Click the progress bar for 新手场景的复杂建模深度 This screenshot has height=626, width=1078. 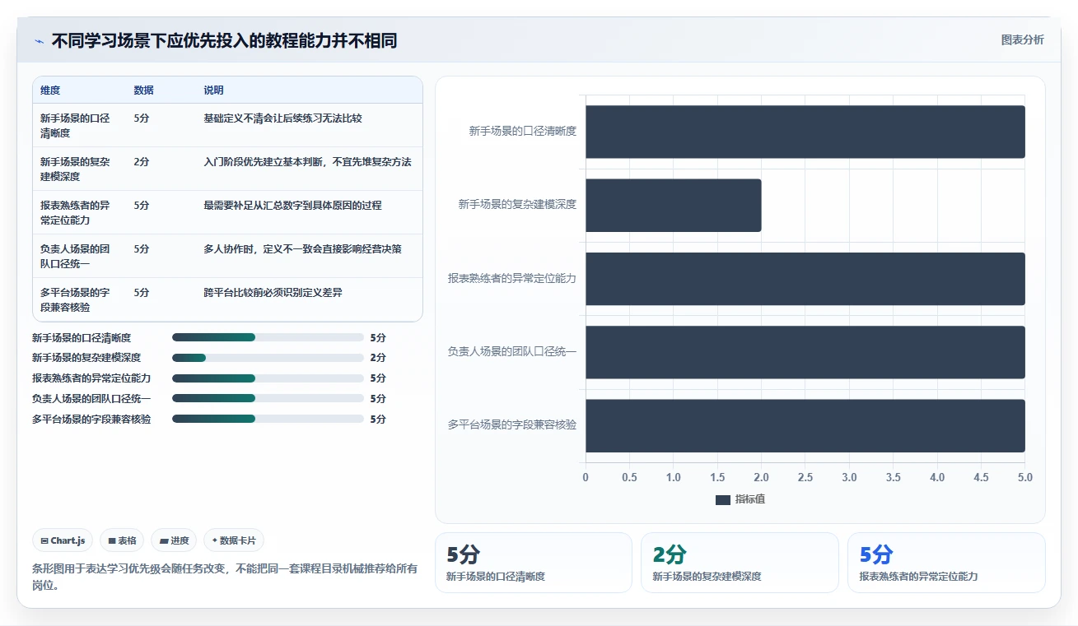(x=268, y=358)
